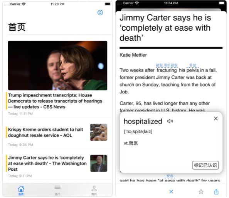Share the article via share icon
The image size is (229, 198).
click(216, 191)
